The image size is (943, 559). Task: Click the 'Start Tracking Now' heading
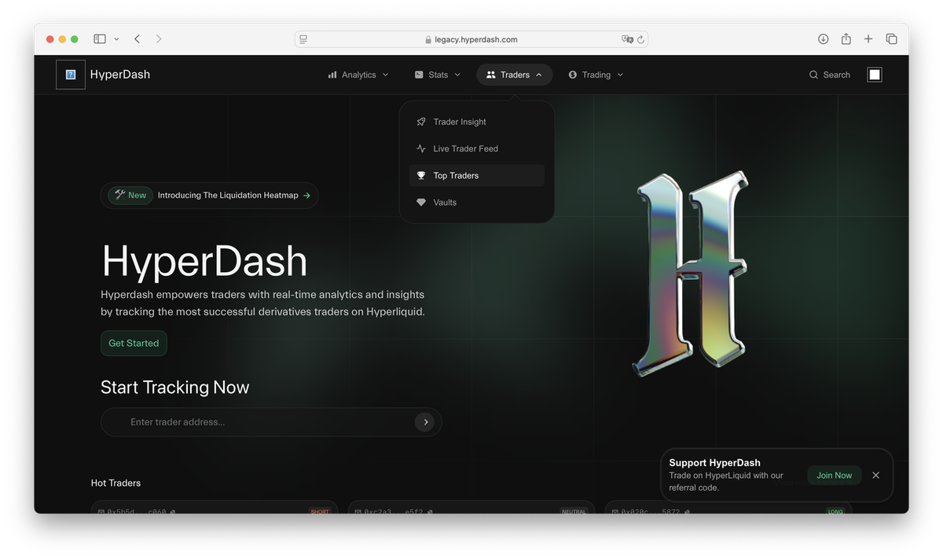[174, 387]
